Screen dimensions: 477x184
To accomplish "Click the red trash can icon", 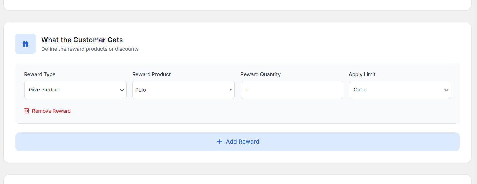I will coord(27,111).
